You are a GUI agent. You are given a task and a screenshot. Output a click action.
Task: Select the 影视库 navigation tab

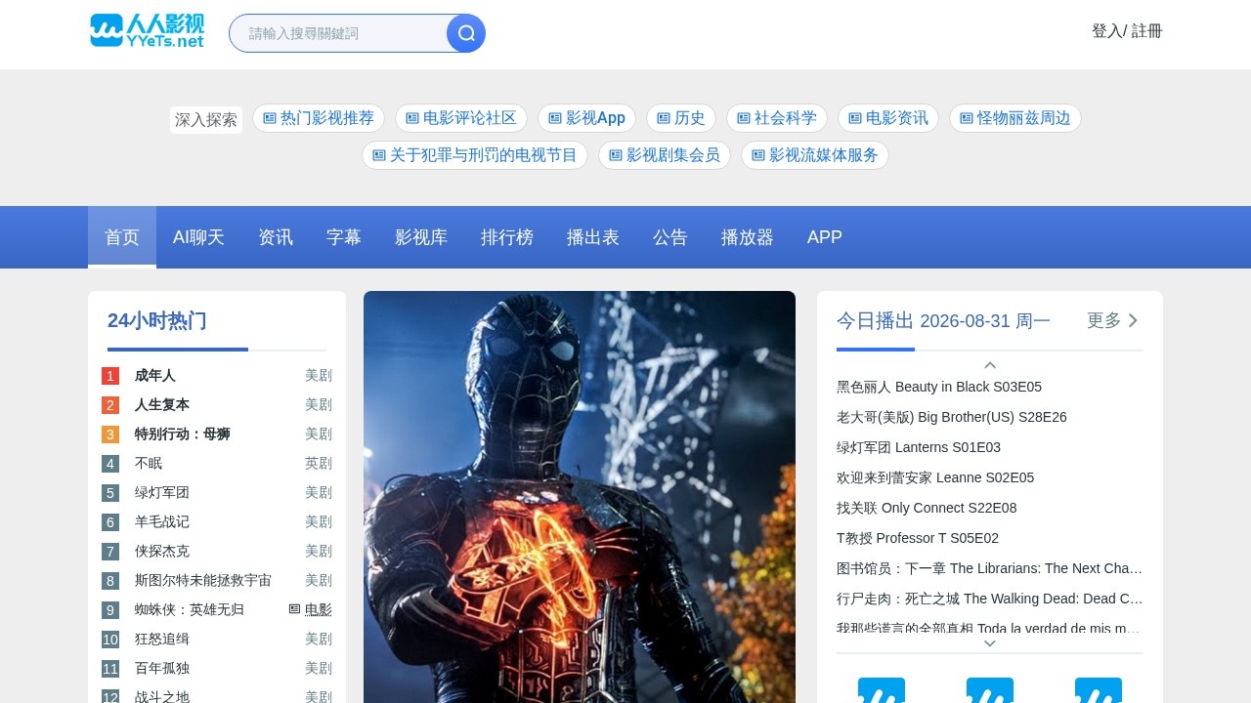pyautogui.click(x=421, y=237)
